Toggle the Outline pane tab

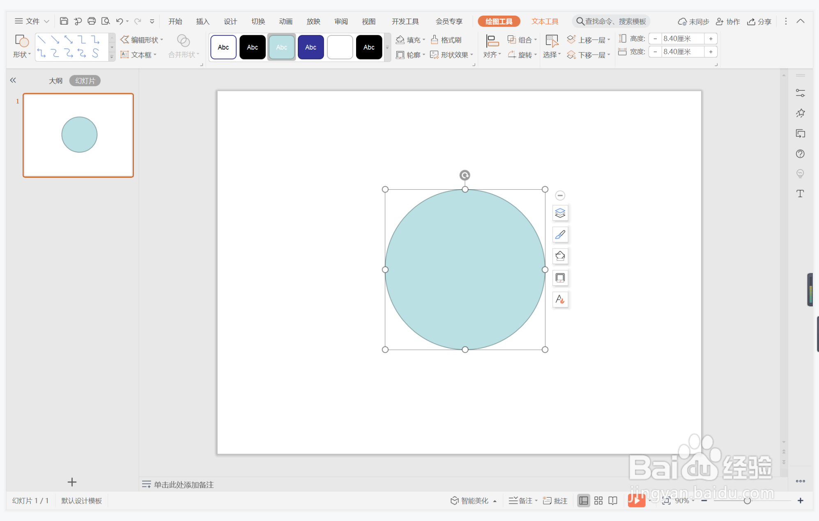pos(56,80)
